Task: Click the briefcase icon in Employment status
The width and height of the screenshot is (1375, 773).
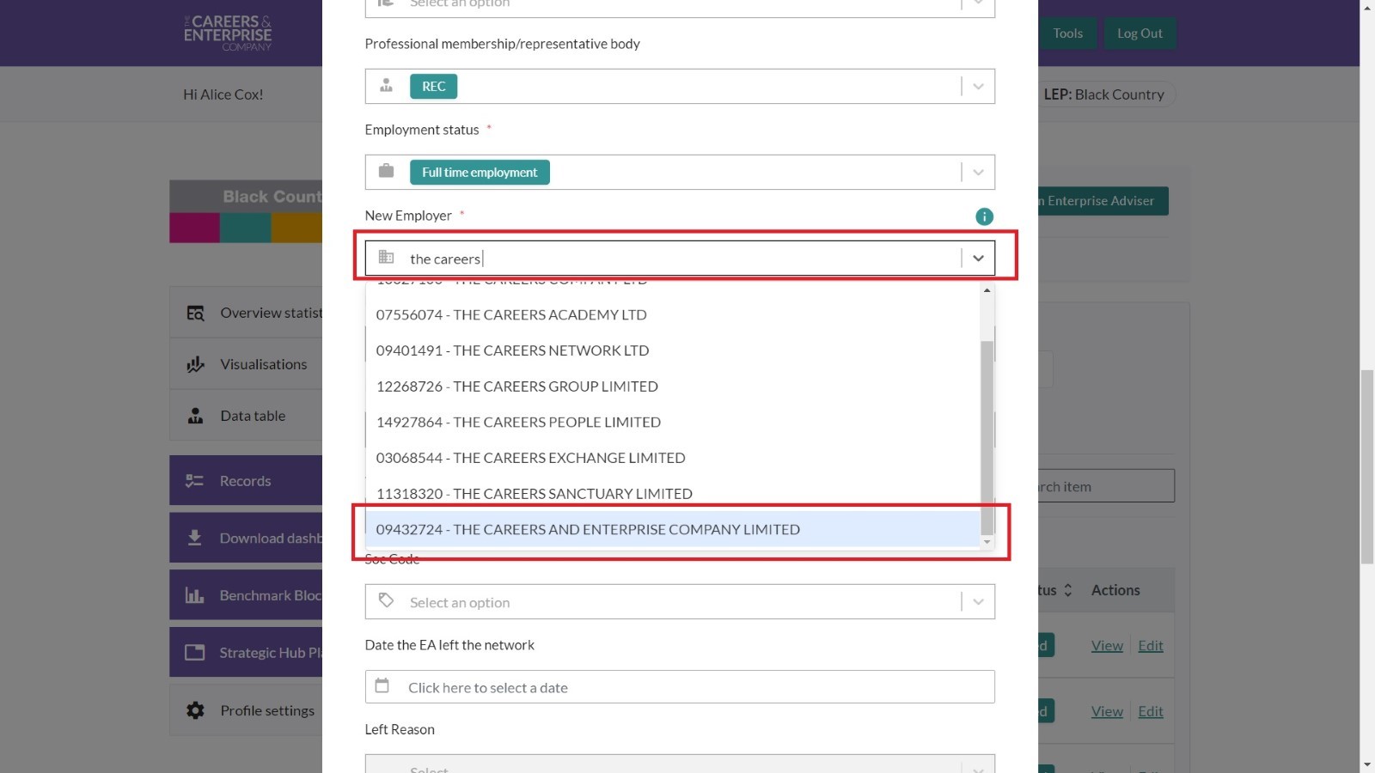Action: (387, 171)
